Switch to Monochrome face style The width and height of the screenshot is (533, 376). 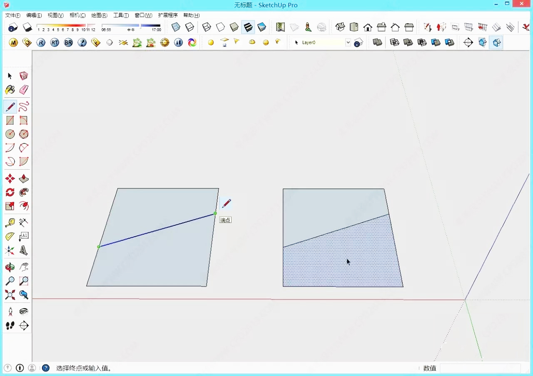(262, 27)
